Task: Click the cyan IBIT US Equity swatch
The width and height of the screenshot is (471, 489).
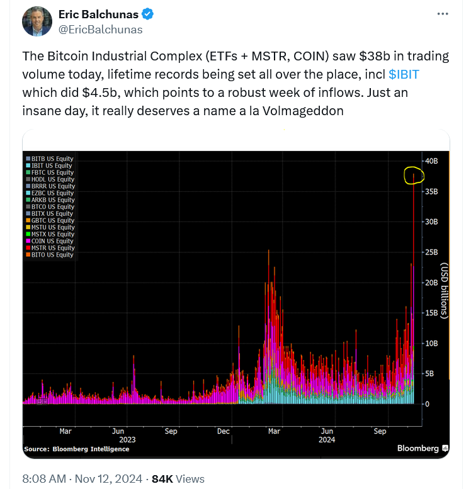Action: point(26,166)
